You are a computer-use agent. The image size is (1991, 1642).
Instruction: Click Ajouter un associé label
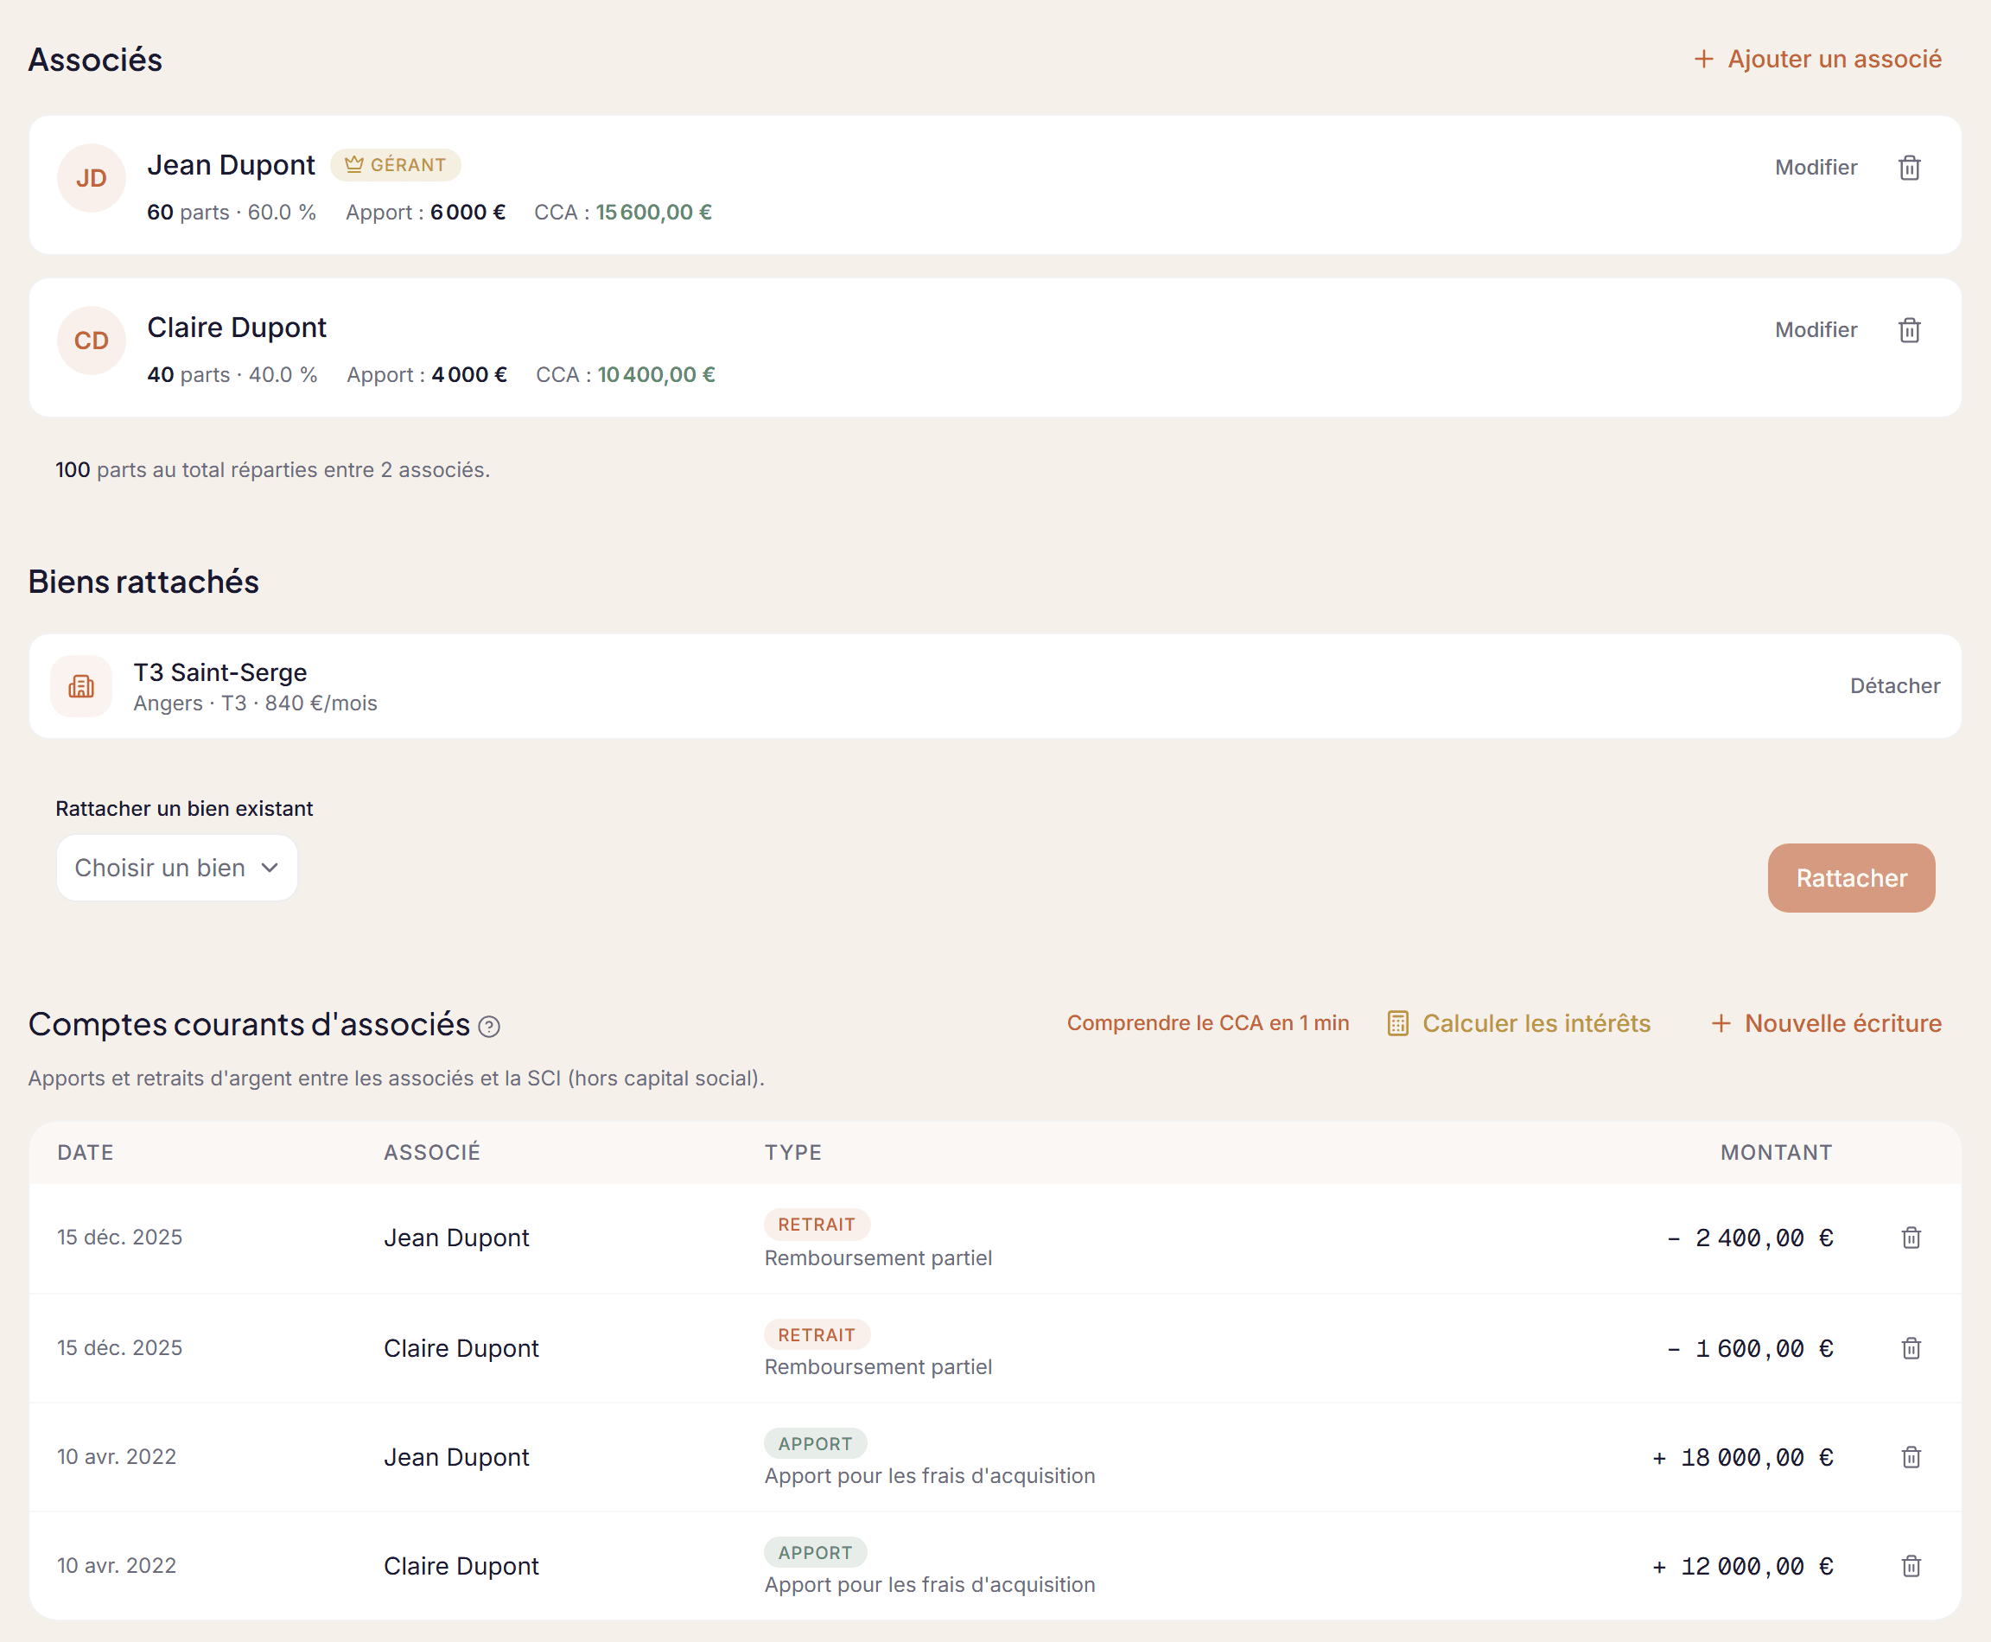(1834, 59)
